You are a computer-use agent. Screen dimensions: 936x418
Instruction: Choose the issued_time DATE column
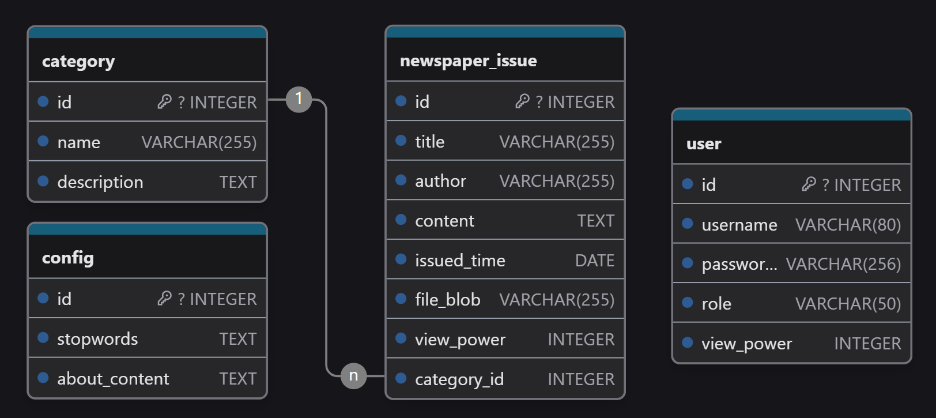505,260
